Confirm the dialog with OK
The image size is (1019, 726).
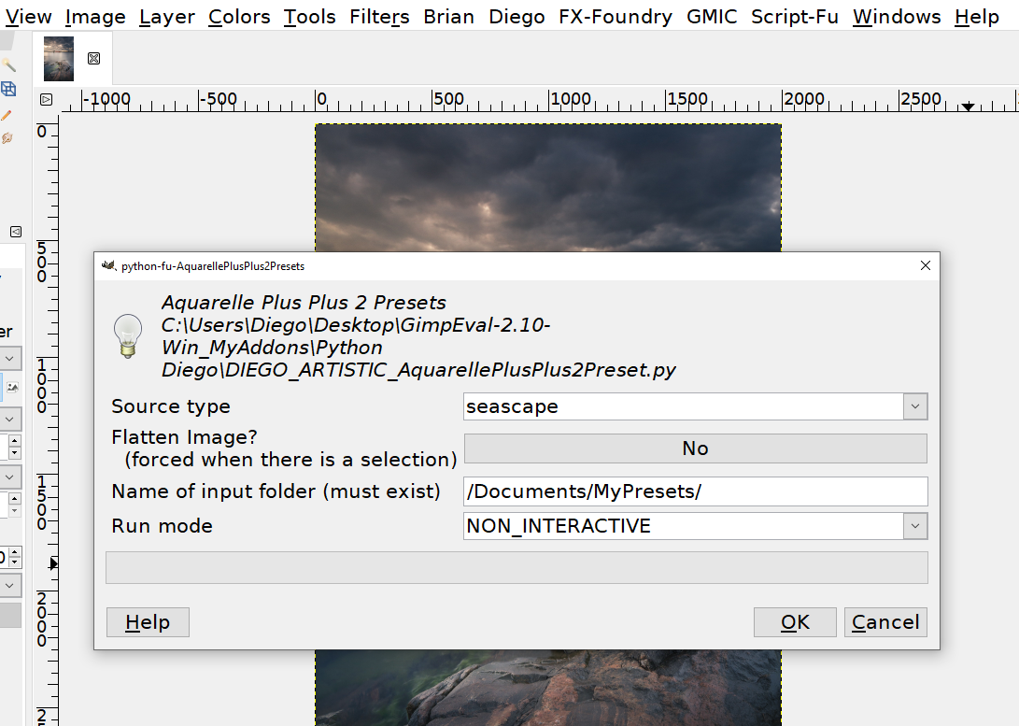click(x=795, y=622)
